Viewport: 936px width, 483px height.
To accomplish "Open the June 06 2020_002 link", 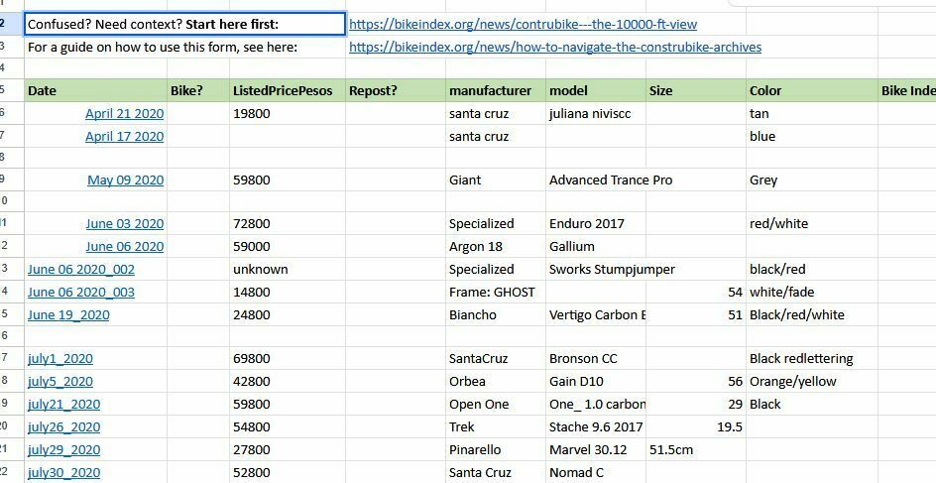I will click(81, 270).
